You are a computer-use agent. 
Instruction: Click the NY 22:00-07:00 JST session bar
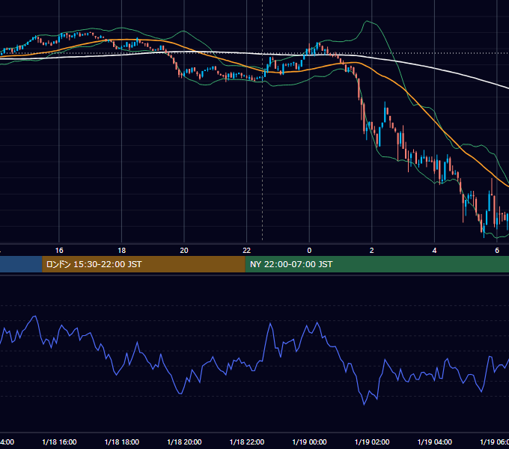coord(377,264)
